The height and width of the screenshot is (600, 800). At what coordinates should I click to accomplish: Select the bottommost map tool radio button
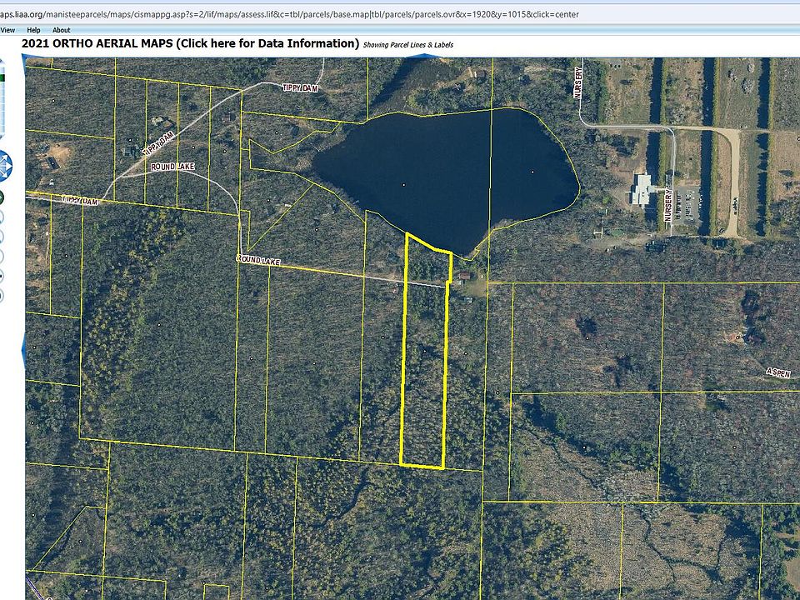(x=2, y=295)
